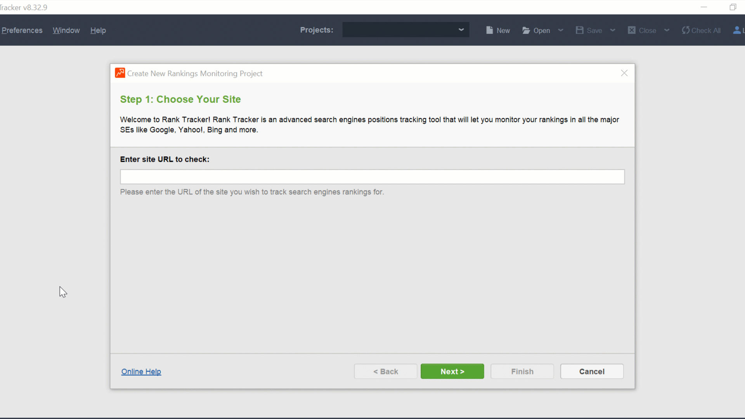Click the Check All refresh icon
This screenshot has height=419, width=745.
[x=686, y=30]
